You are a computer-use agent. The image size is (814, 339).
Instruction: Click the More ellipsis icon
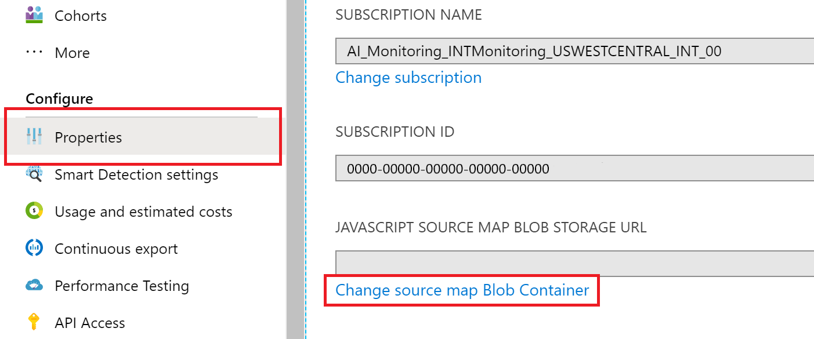coord(35,52)
